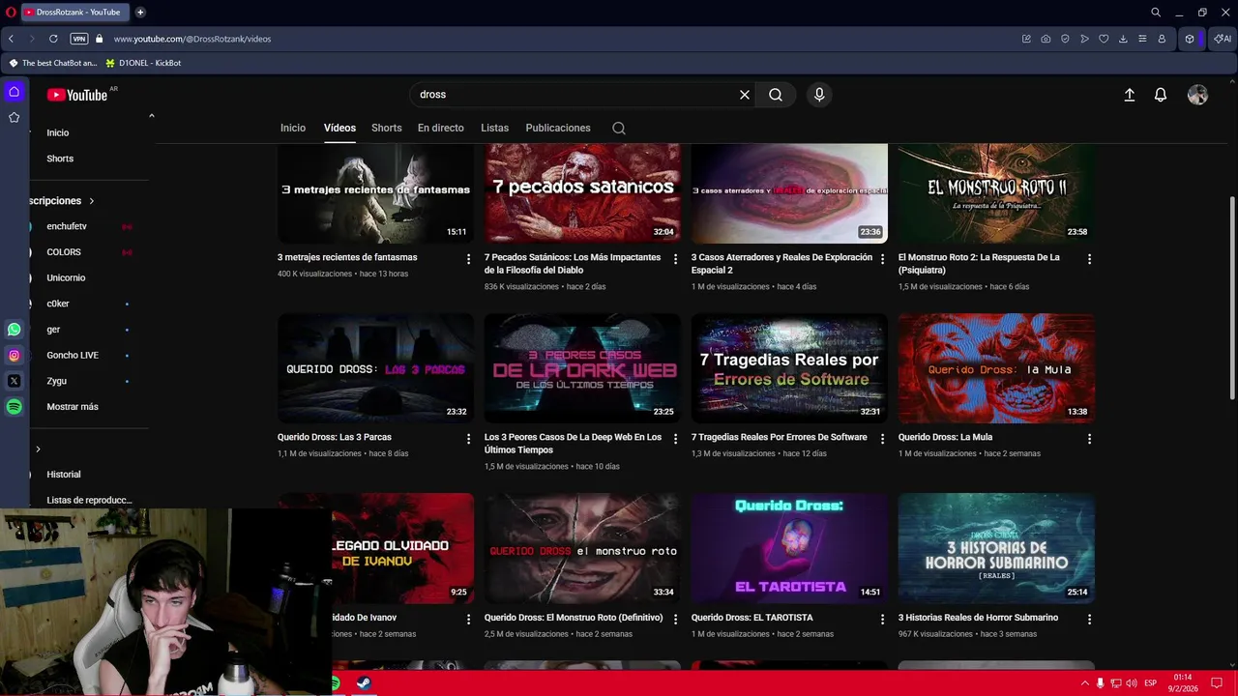Screen dimensions: 1238x696
Task: Play 3 Historias de Horror Submarino thumbnail
Action: tap(996, 548)
